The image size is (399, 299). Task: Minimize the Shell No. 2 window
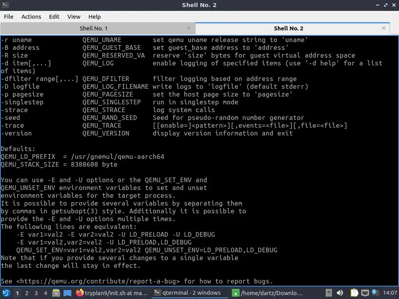click(378, 5)
